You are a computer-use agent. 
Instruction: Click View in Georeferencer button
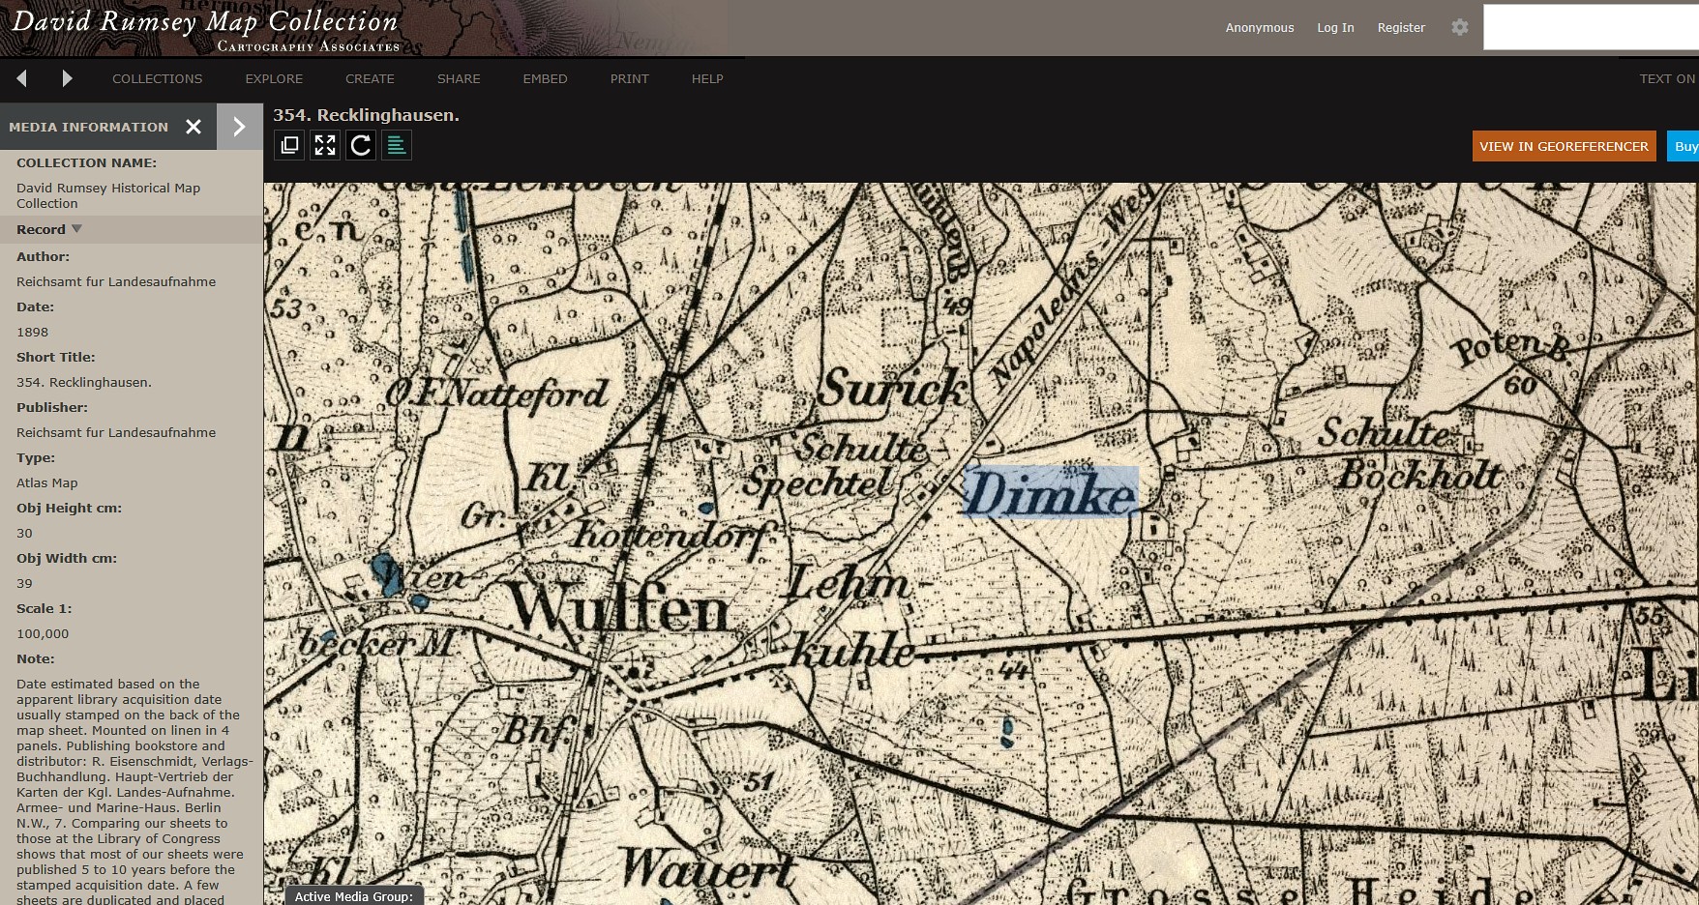[x=1564, y=146]
